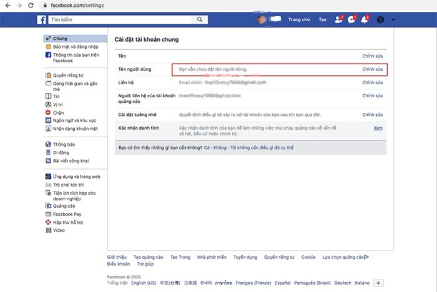Viewport: 437px width, 292px height.
Task: Click the plus button for more languages
Action: tap(379, 283)
